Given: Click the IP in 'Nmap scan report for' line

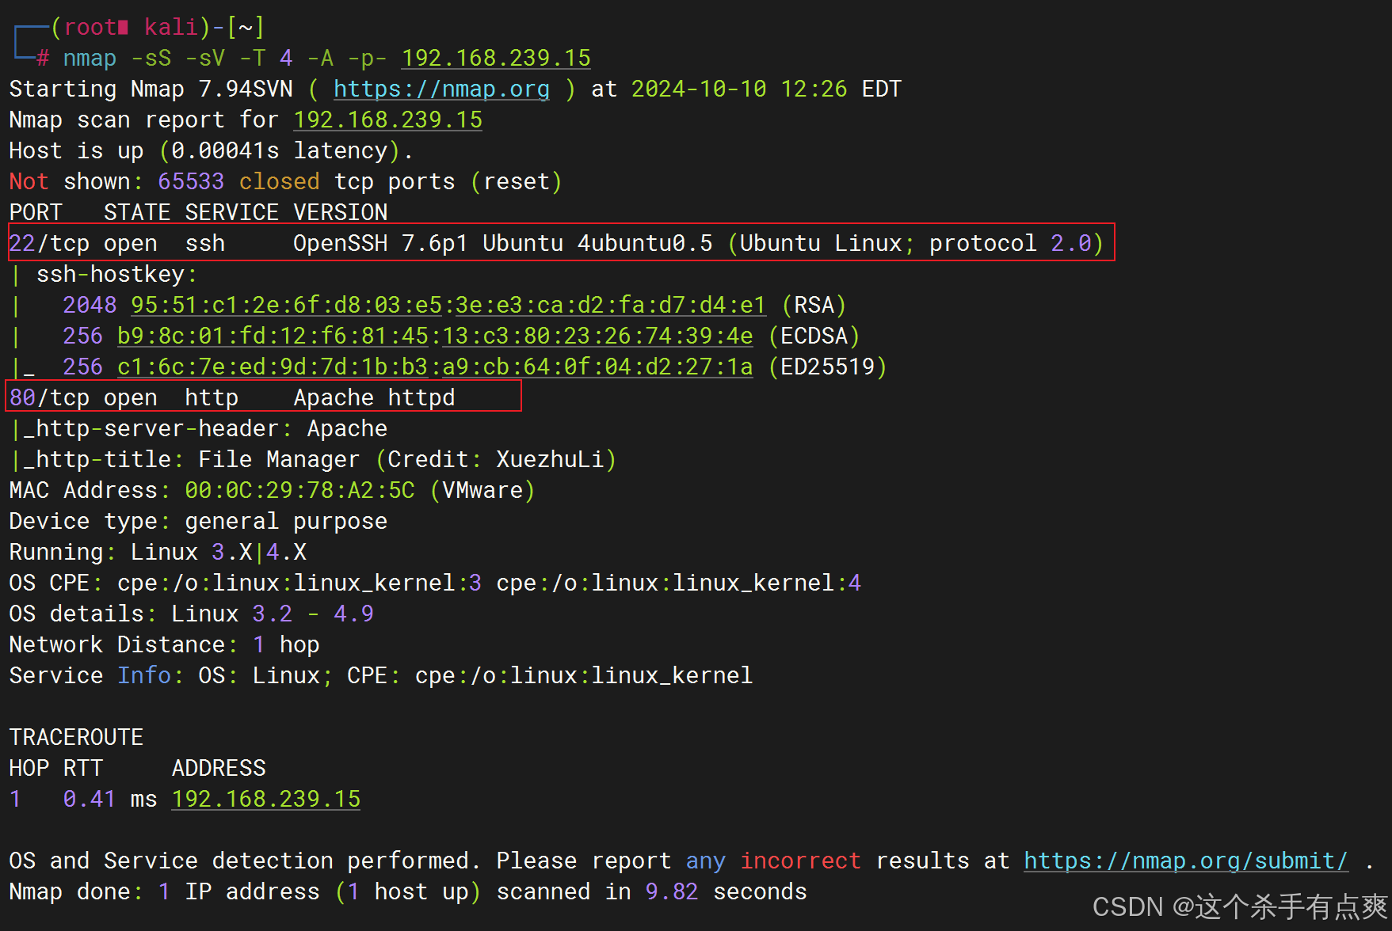Looking at the screenshot, I should pos(387,120).
